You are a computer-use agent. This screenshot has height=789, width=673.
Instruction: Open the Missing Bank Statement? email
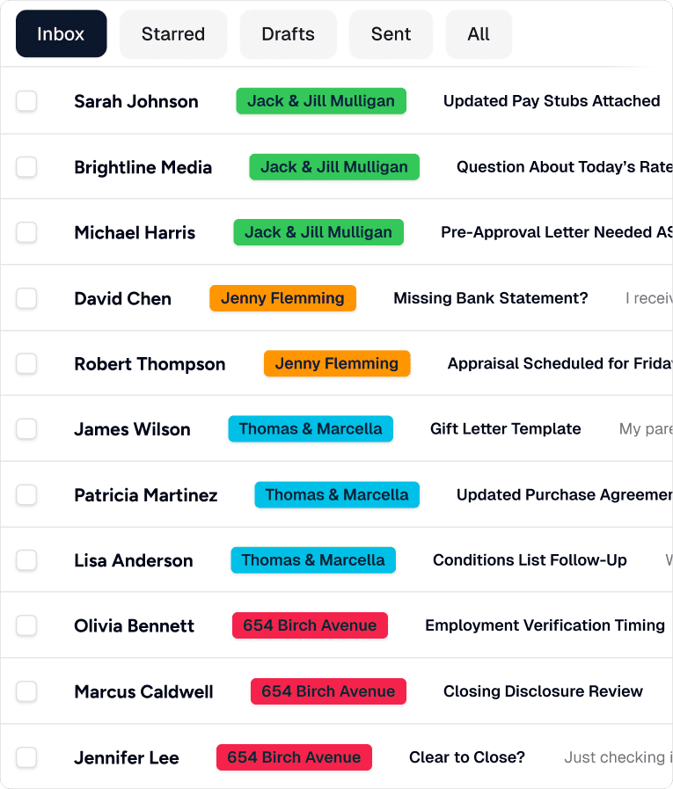click(x=490, y=298)
